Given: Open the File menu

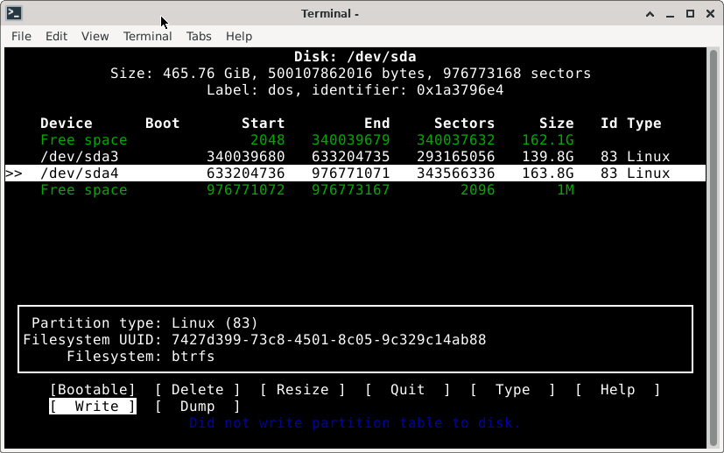Looking at the screenshot, I should [21, 36].
